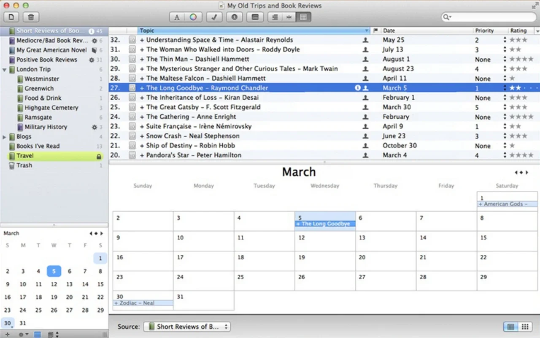Switch to split timeline layout icon
Image resolution: width=540 pixels, height=338 pixels.
[289, 17]
